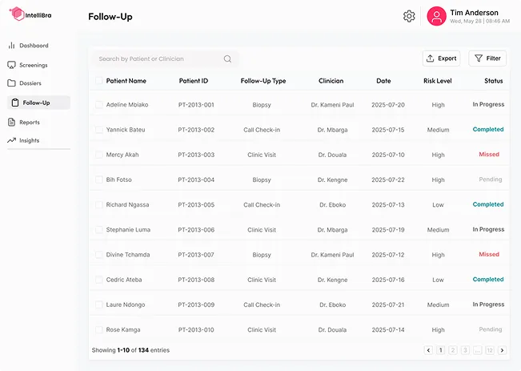
Task: Click the Follow-Up page title
Action: (x=110, y=17)
